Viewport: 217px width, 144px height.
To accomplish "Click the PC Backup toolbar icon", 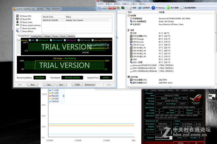I will coord(154,8).
